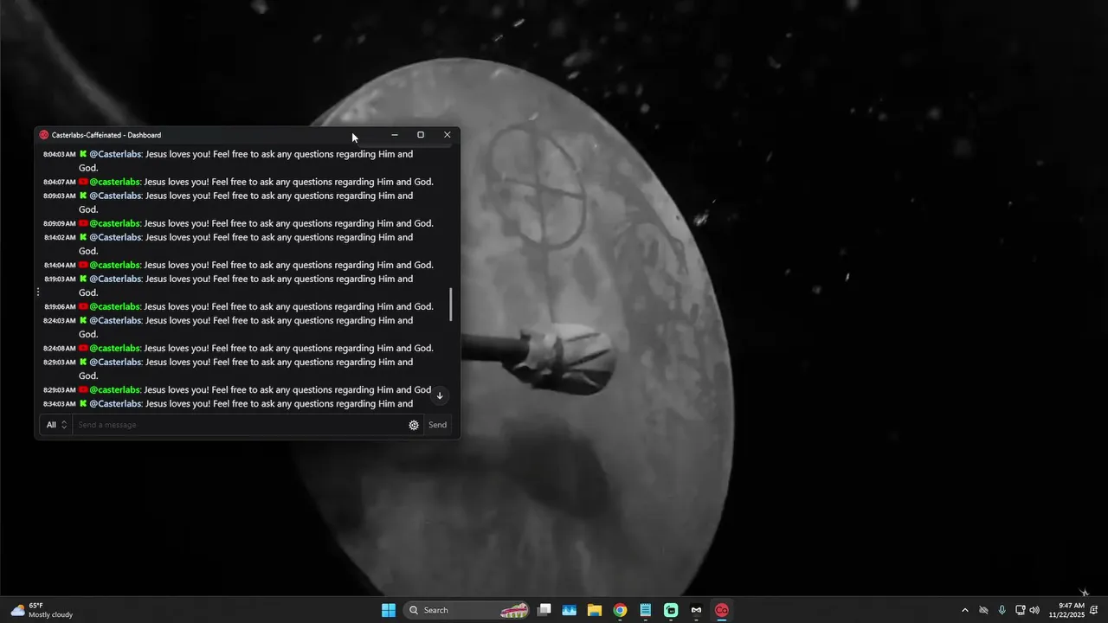1108x623 pixels.
Task: Open the notification bell in the taskbar corner
Action: (x=1095, y=610)
